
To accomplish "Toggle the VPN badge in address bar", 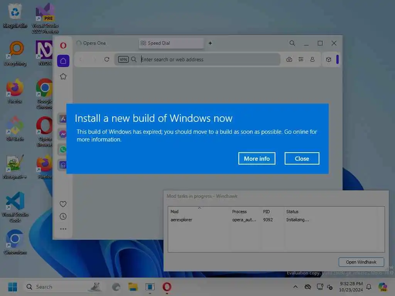I will click(x=123, y=59).
